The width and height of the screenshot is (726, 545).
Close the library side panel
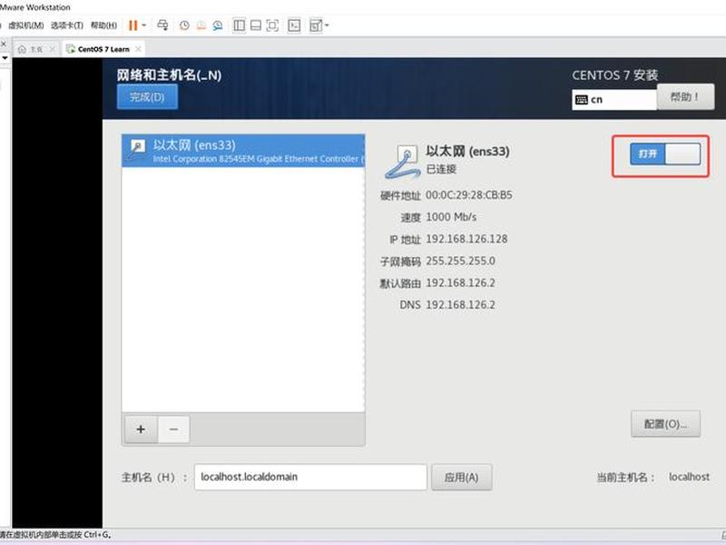click(x=4, y=44)
